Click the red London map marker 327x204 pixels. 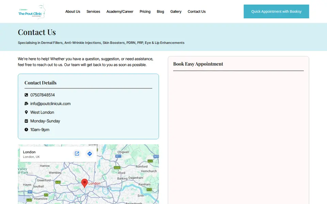(x=84, y=183)
